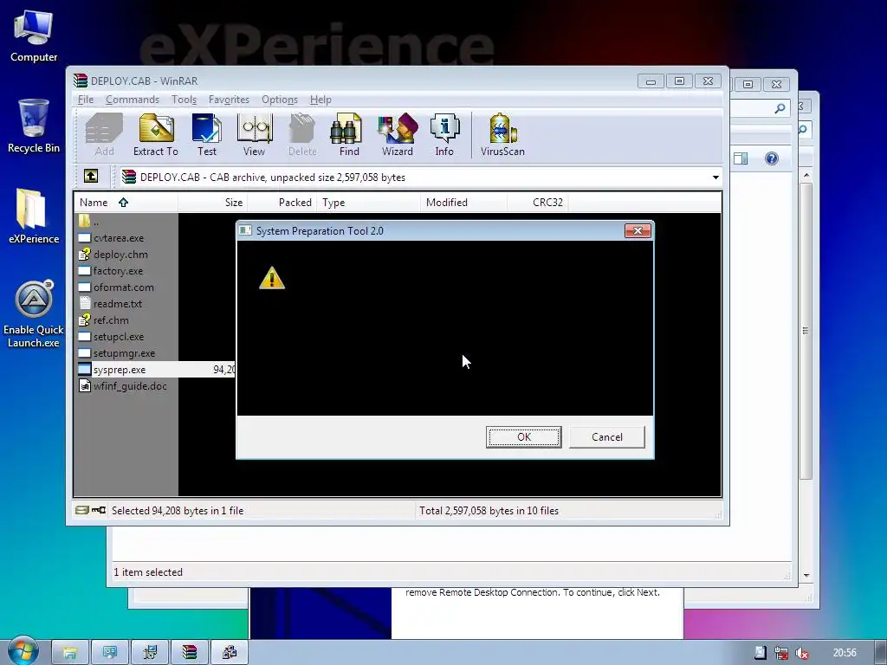Open the eXPerience folder on desktop

[34, 216]
